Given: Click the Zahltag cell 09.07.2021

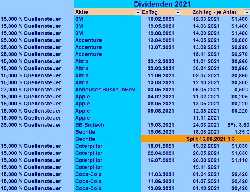Looking at the screenshot, I should click(206, 75).
